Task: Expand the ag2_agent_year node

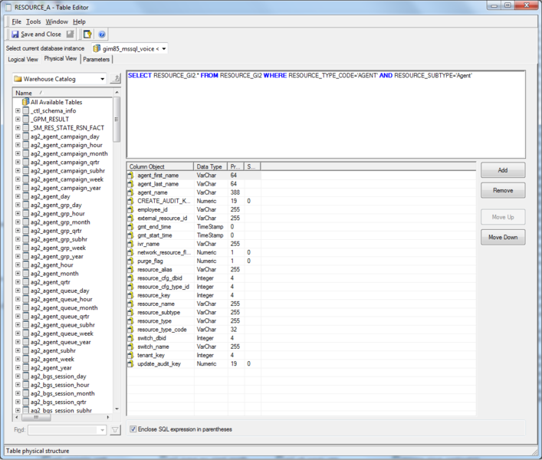Action: 18,368
